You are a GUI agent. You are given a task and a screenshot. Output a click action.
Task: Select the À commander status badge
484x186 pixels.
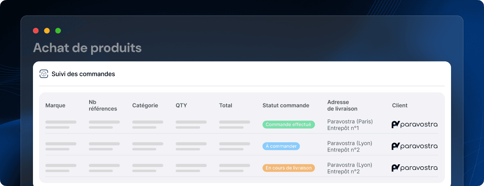tap(281, 146)
